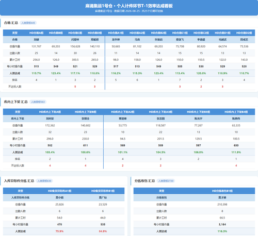
Task: Click efficiency percentage 115.7%
Action: pos(36,73)
